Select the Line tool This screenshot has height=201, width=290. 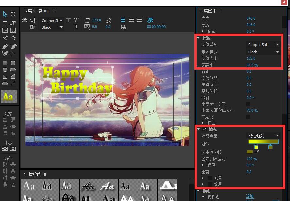pyautogui.click(x=13, y=84)
